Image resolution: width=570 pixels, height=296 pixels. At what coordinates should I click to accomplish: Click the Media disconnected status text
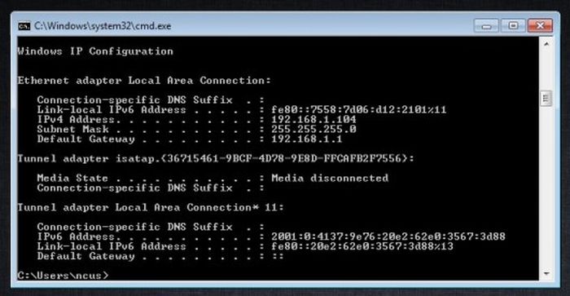330,178
